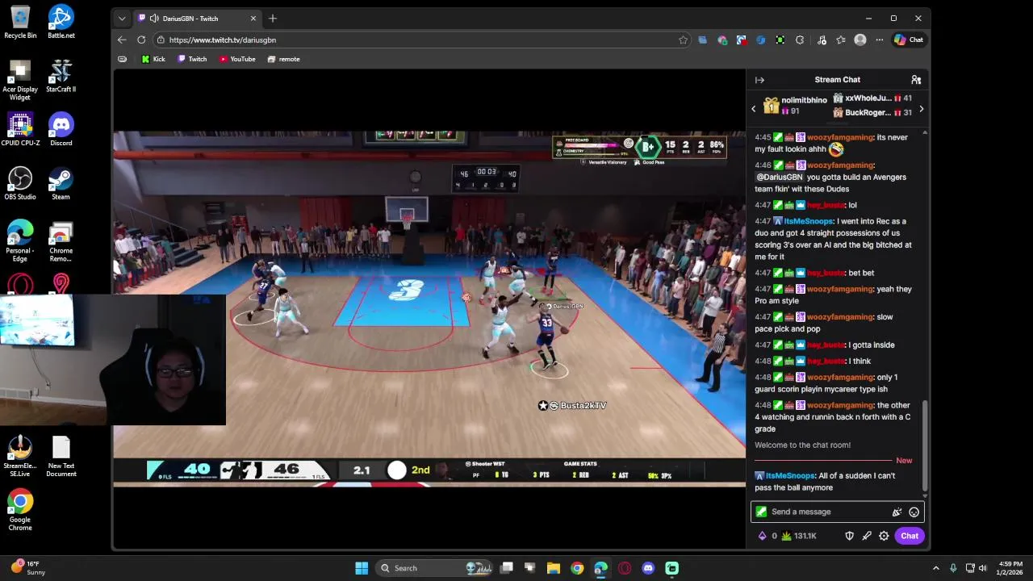Open browser profile avatar

860,40
